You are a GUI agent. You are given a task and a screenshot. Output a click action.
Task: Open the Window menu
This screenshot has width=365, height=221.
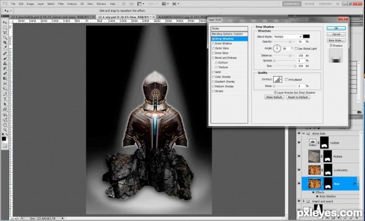click(x=101, y=4)
